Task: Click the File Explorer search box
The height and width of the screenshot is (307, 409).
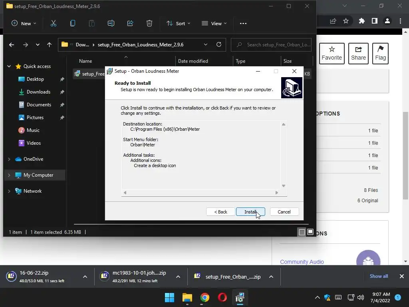Action: 271,45
